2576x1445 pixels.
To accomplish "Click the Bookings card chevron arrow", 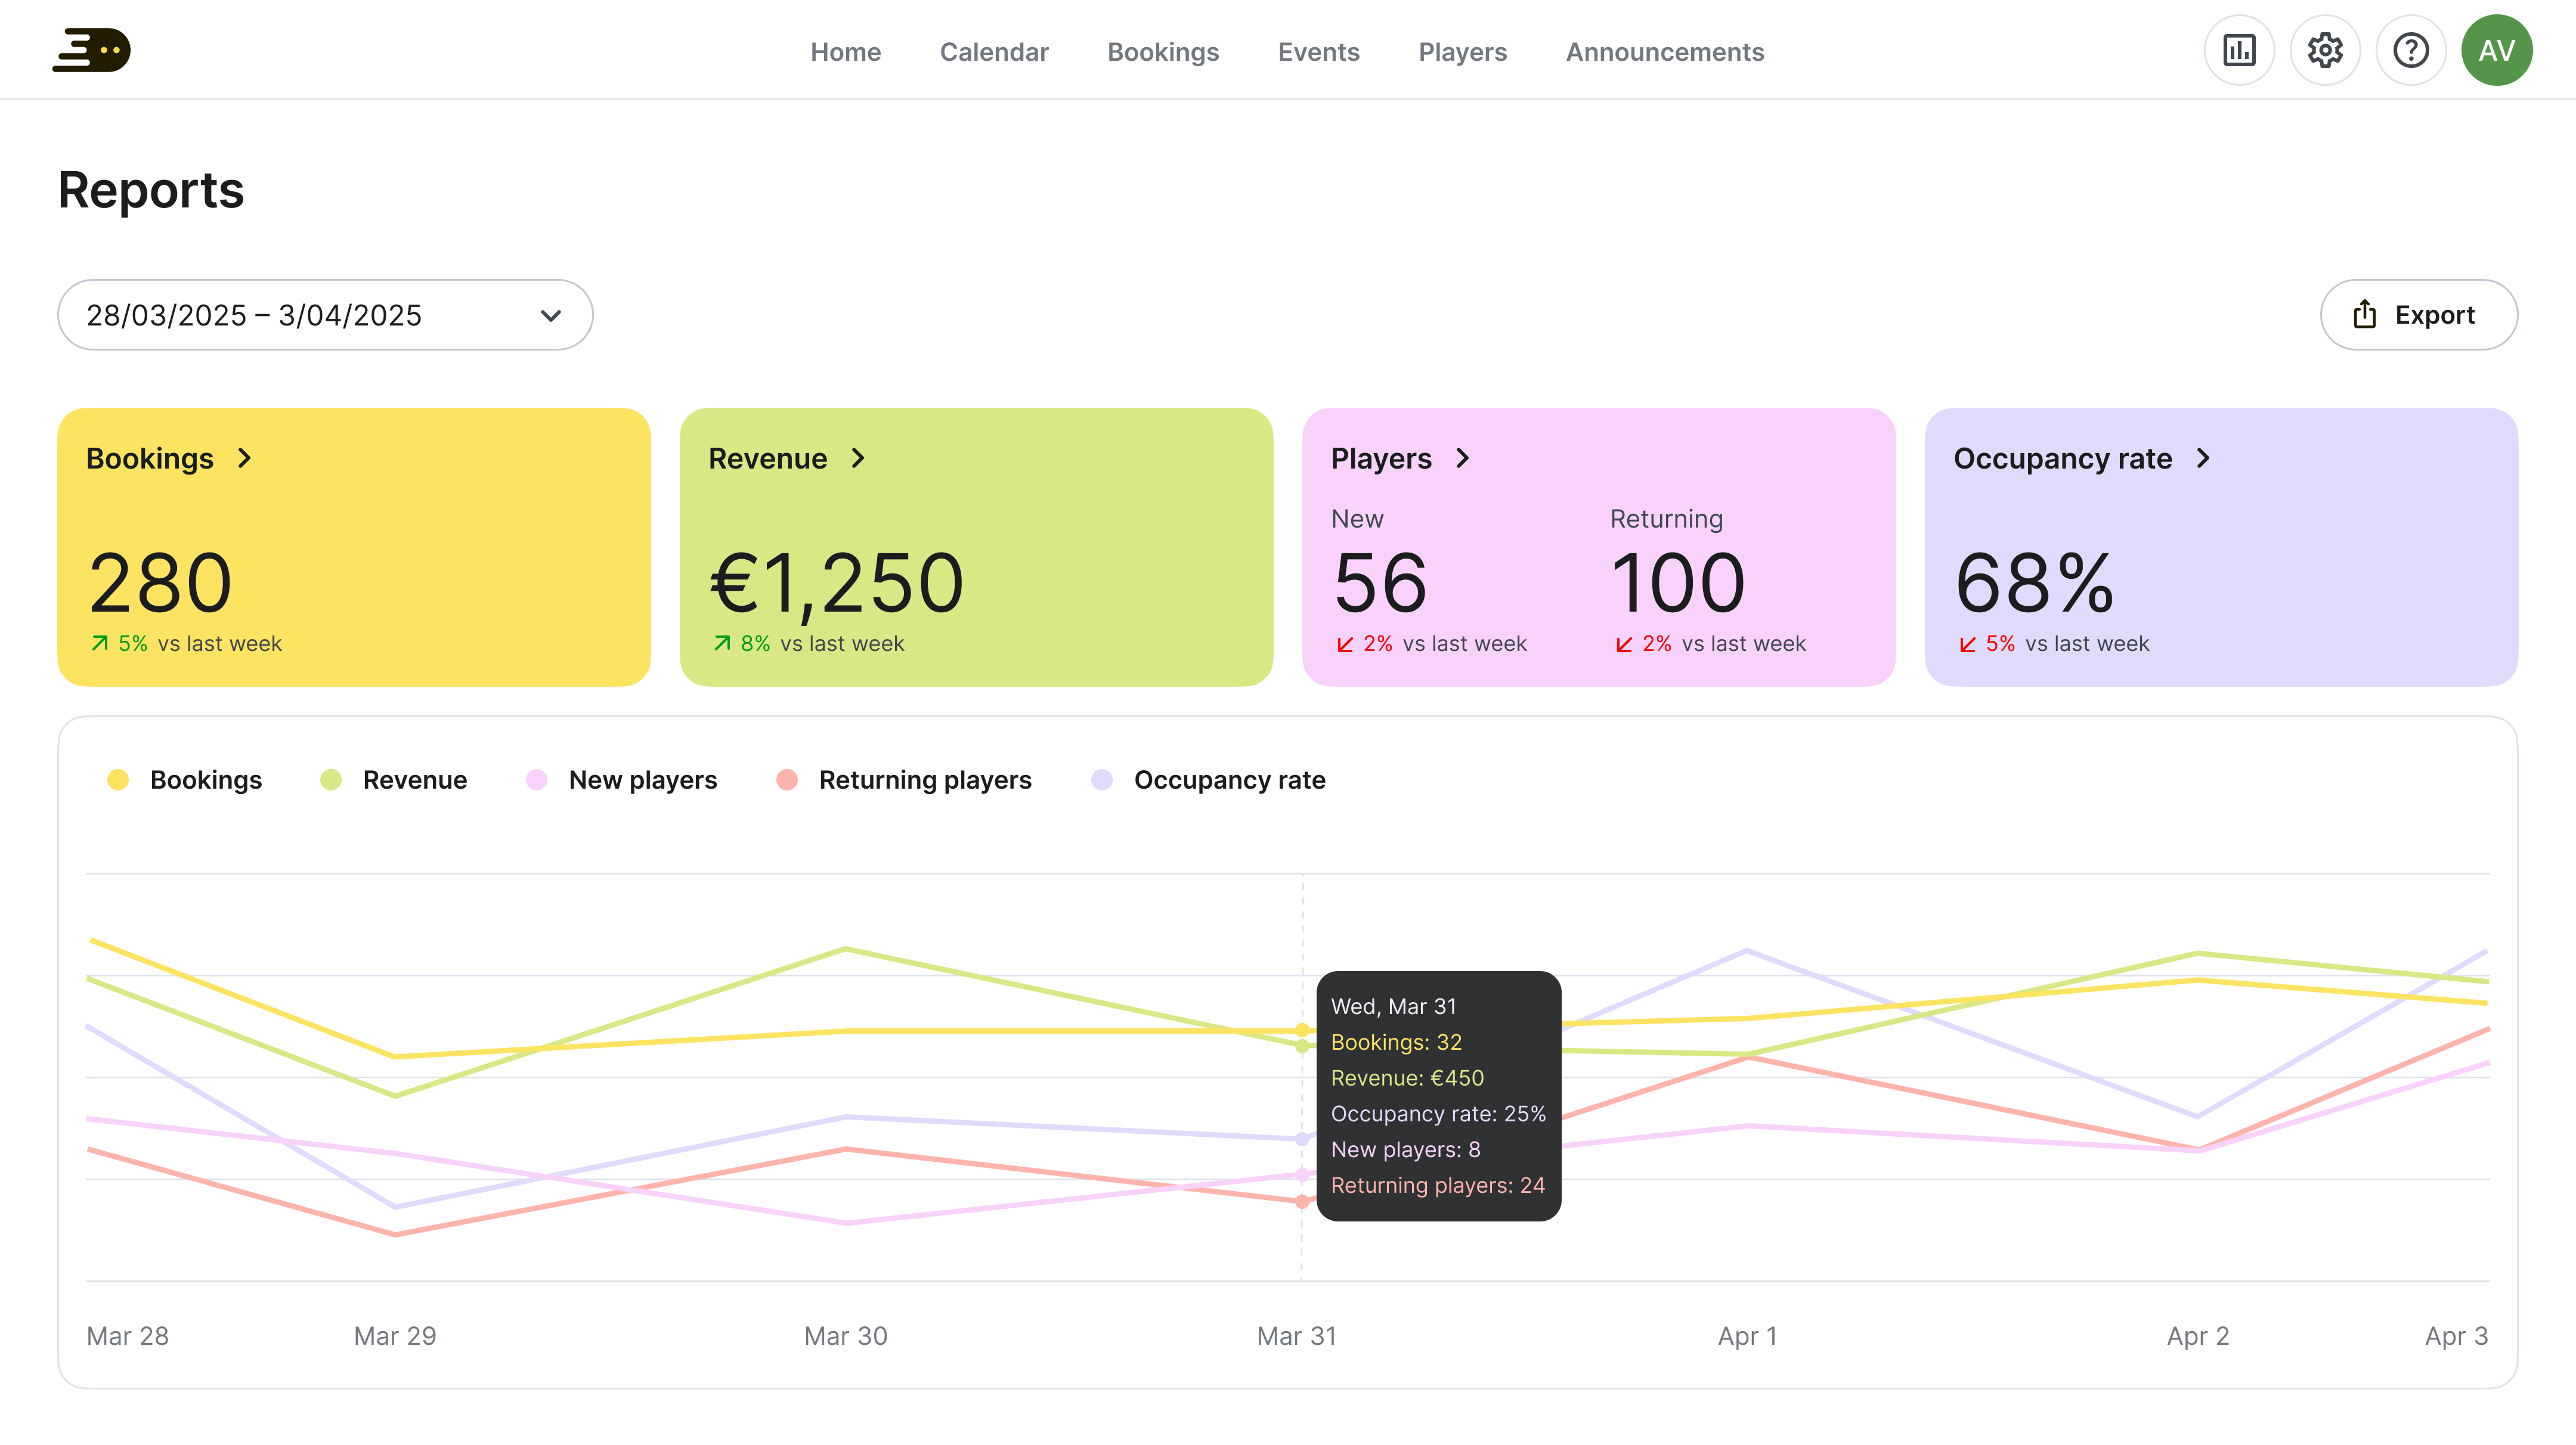I will tap(245, 458).
